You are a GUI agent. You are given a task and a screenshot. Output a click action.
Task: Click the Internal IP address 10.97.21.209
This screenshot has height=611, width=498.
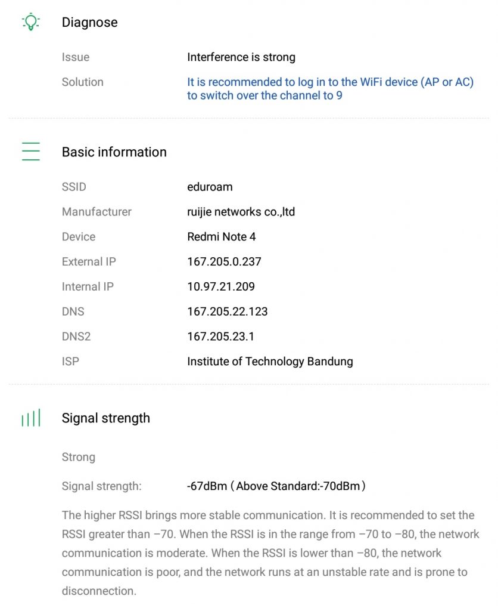221,286
